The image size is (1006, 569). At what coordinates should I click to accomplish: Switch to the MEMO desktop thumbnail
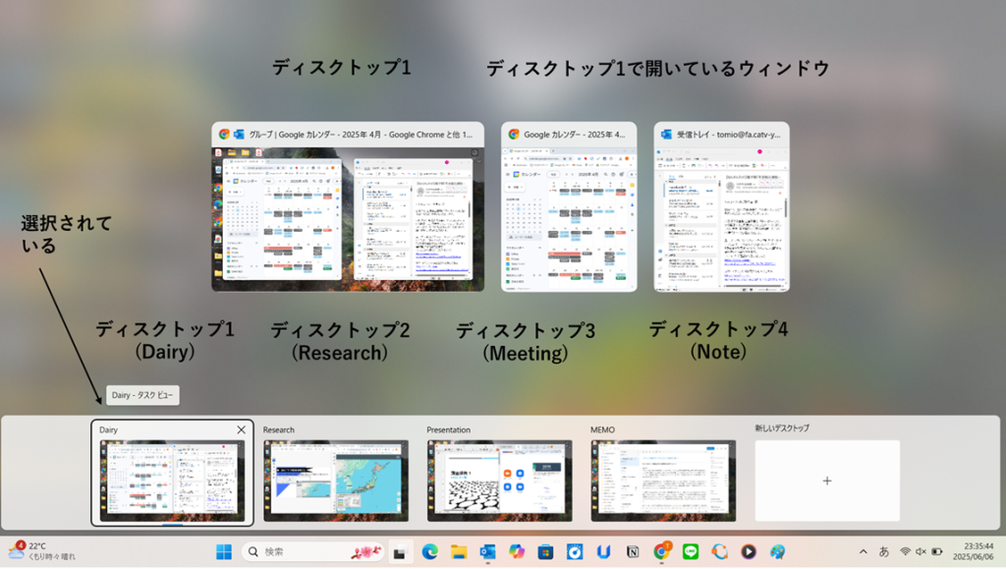[663, 480]
